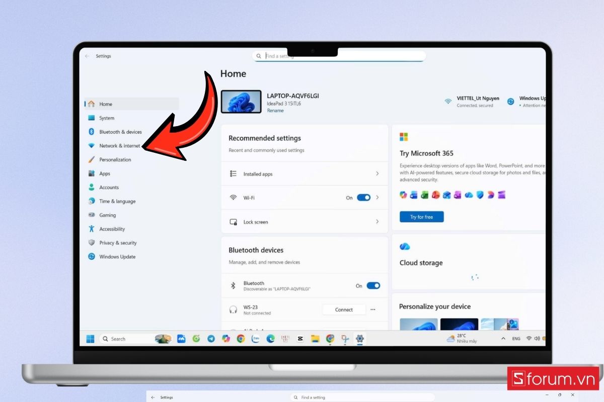Click the Wi-Fi icon in system tray
Viewport: 604px width, 402px height.
tap(529, 339)
